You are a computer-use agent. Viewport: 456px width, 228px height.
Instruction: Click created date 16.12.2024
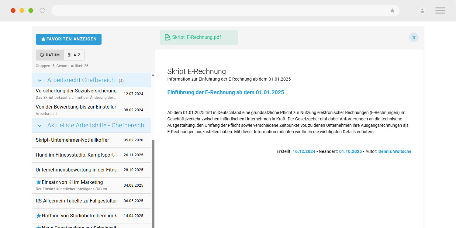304,151
